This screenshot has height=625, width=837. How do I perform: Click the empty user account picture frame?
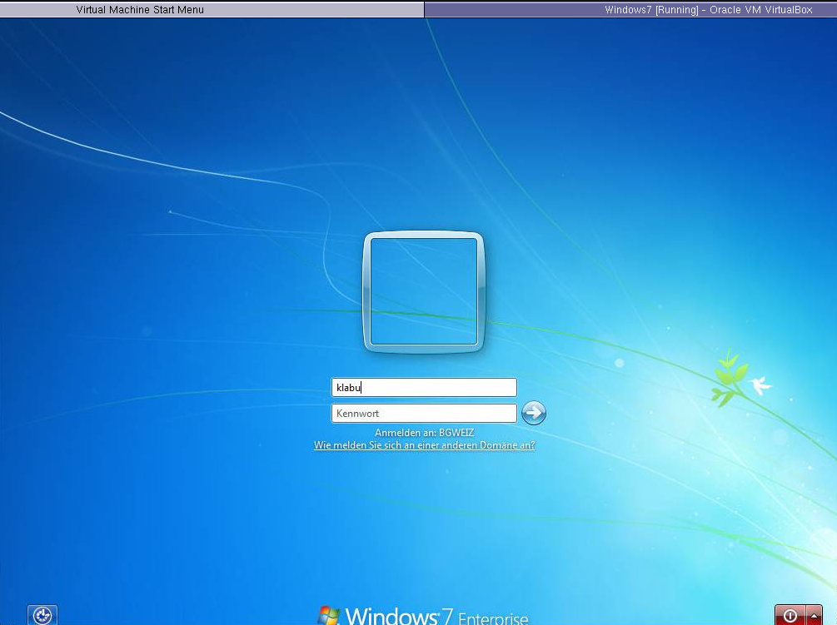tap(424, 291)
